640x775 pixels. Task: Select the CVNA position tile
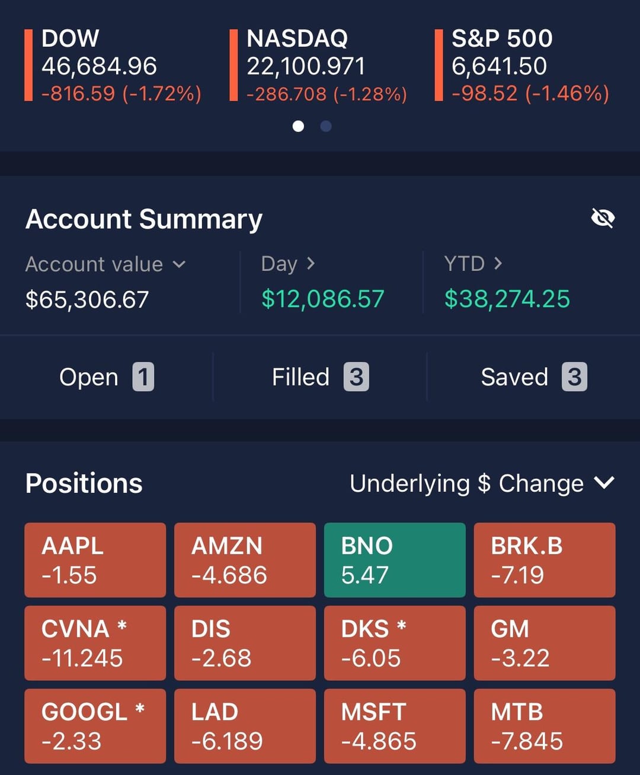coord(95,643)
